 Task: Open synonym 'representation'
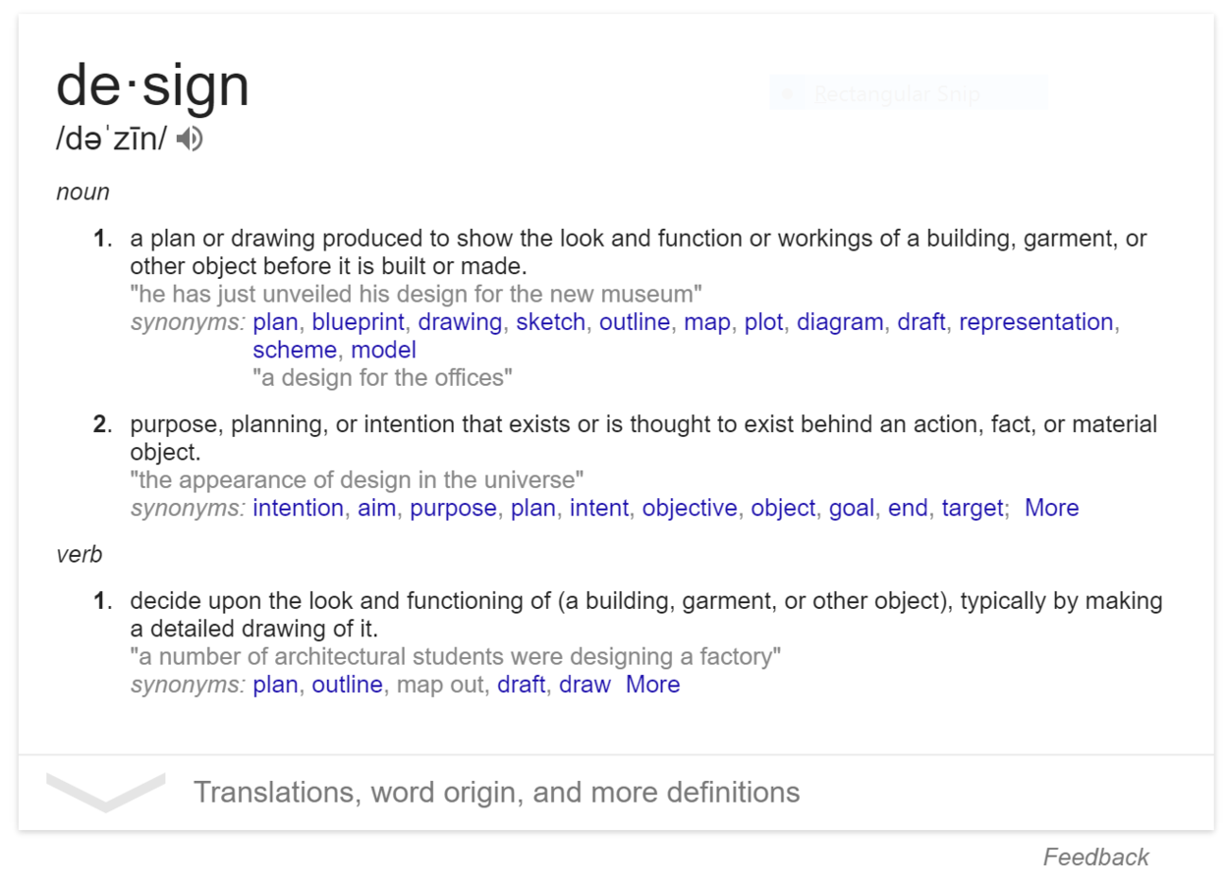(1036, 322)
